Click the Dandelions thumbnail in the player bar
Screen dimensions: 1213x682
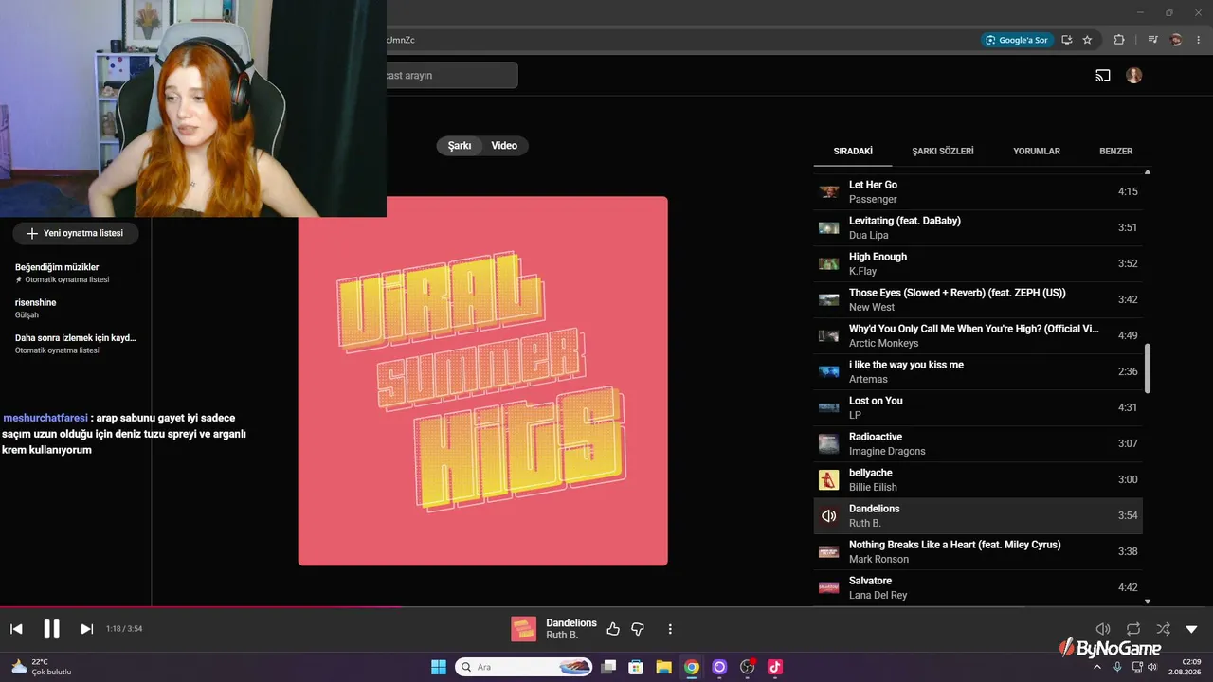(524, 629)
